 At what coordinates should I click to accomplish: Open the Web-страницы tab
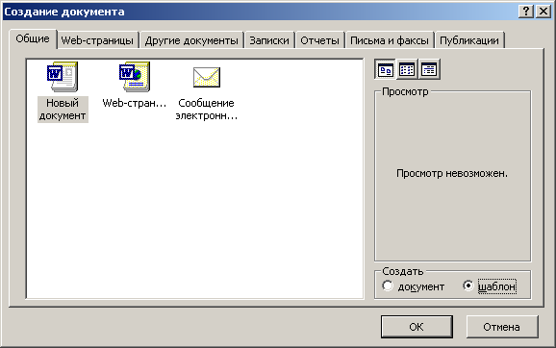[97, 40]
